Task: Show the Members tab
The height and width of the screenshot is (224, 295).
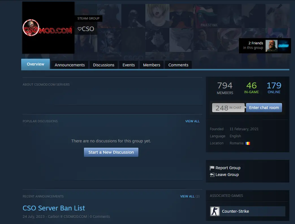Action: point(152,65)
